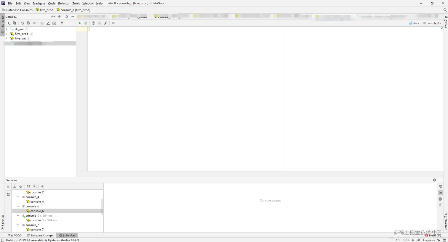Open the Code menu
448x242 pixels.
(x=52, y=3)
